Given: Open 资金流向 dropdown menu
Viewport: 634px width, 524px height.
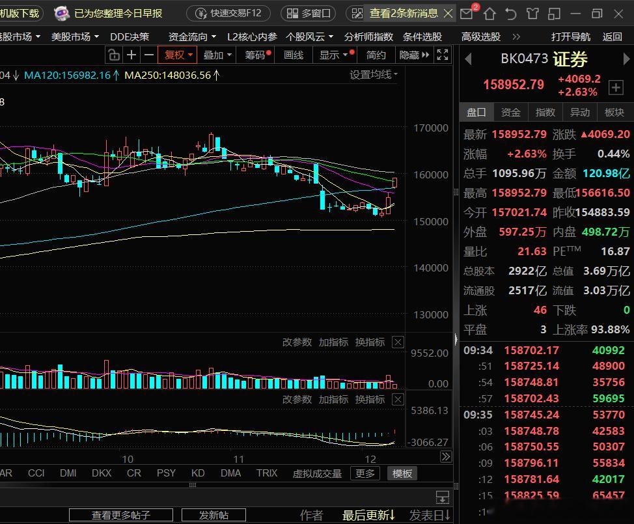Looking at the screenshot, I should click(x=192, y=37).
